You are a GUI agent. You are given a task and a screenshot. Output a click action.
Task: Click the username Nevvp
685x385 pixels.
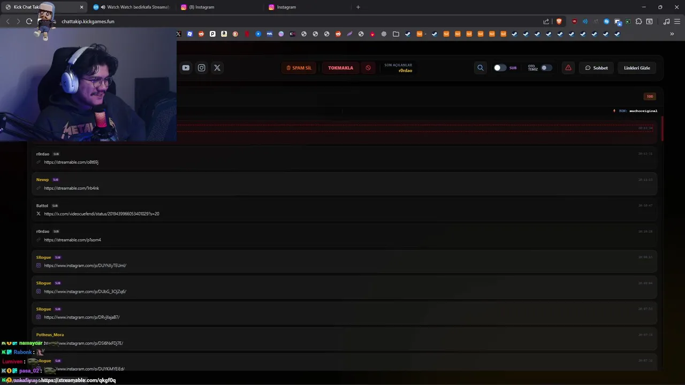point(42,180)
